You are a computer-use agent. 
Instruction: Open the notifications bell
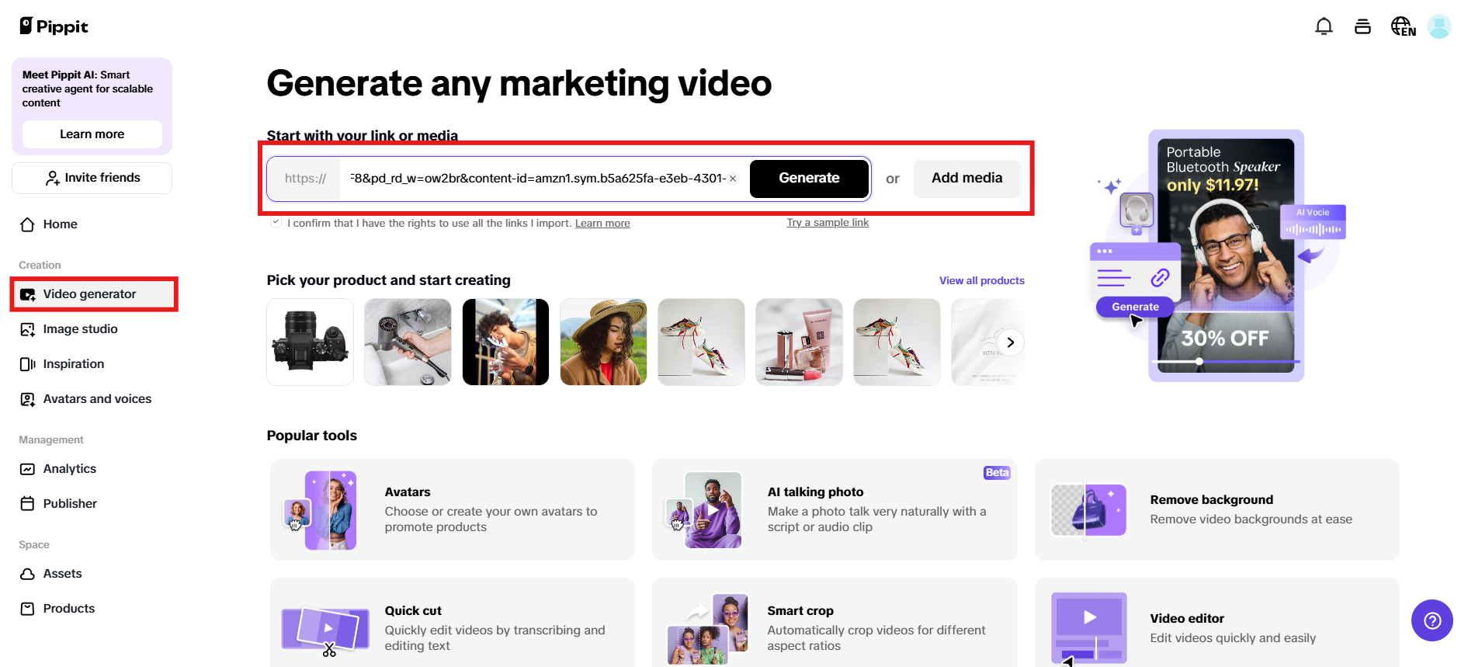[x=1324, y=26]
